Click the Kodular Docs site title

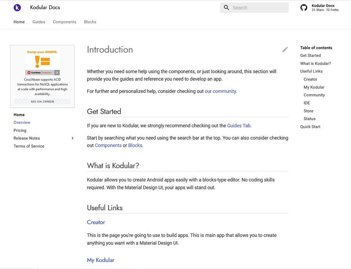(x=45, y=7)
